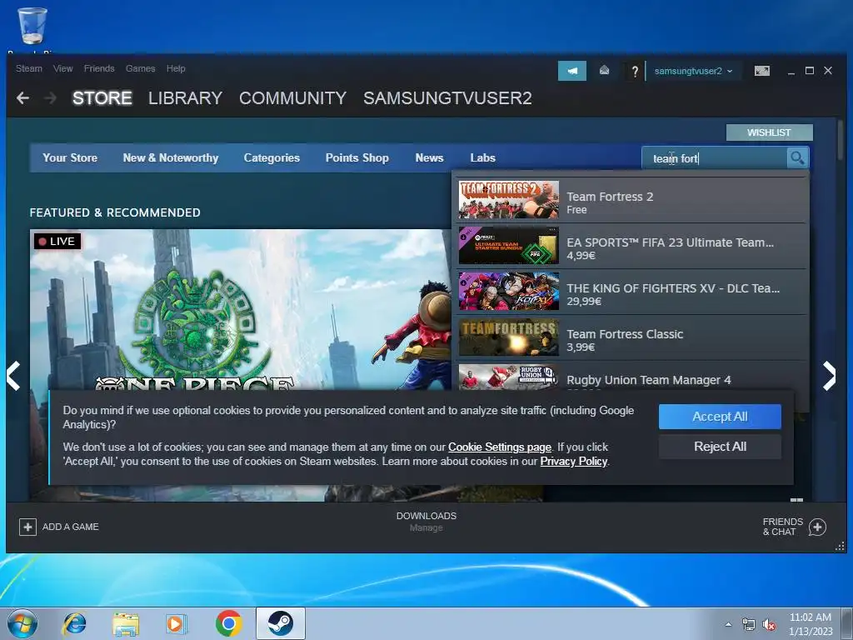Open the Privacy Policy link

573,461
